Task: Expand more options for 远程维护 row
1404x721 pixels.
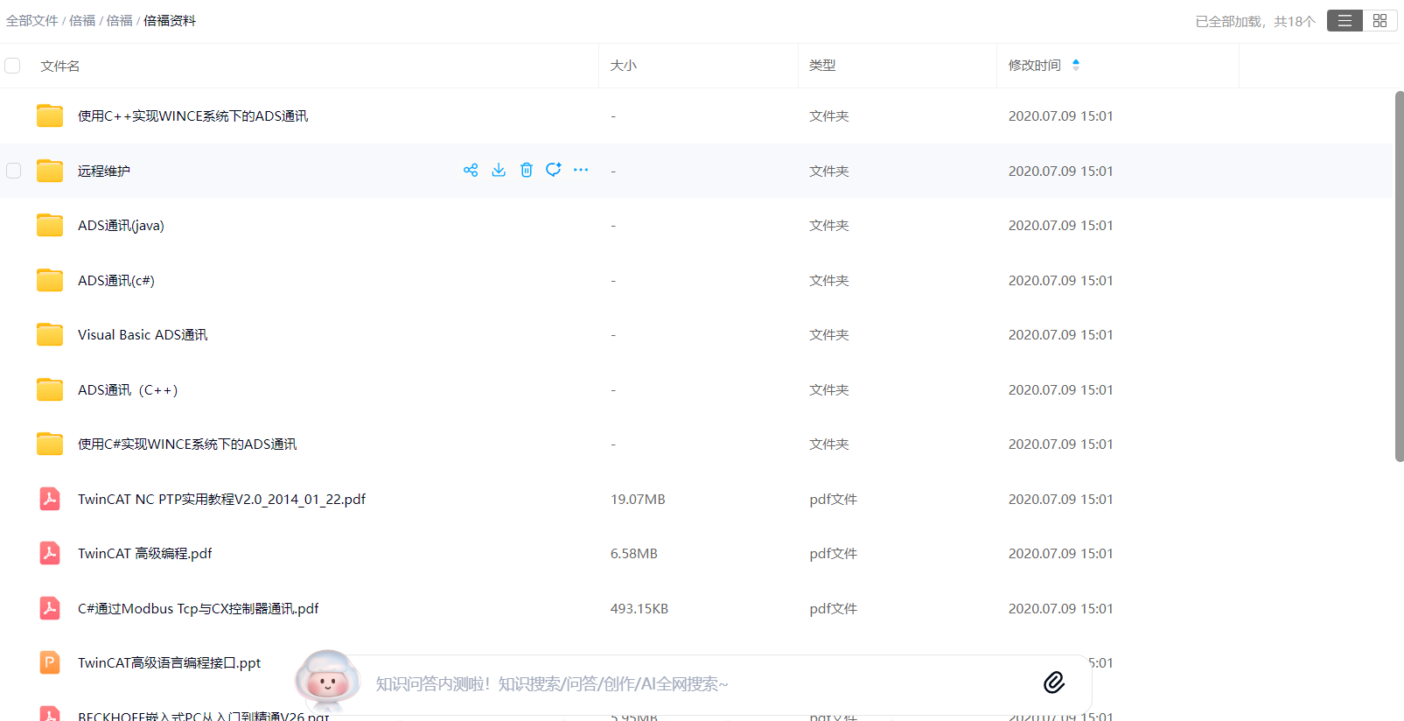Action: tap(581, 170)
